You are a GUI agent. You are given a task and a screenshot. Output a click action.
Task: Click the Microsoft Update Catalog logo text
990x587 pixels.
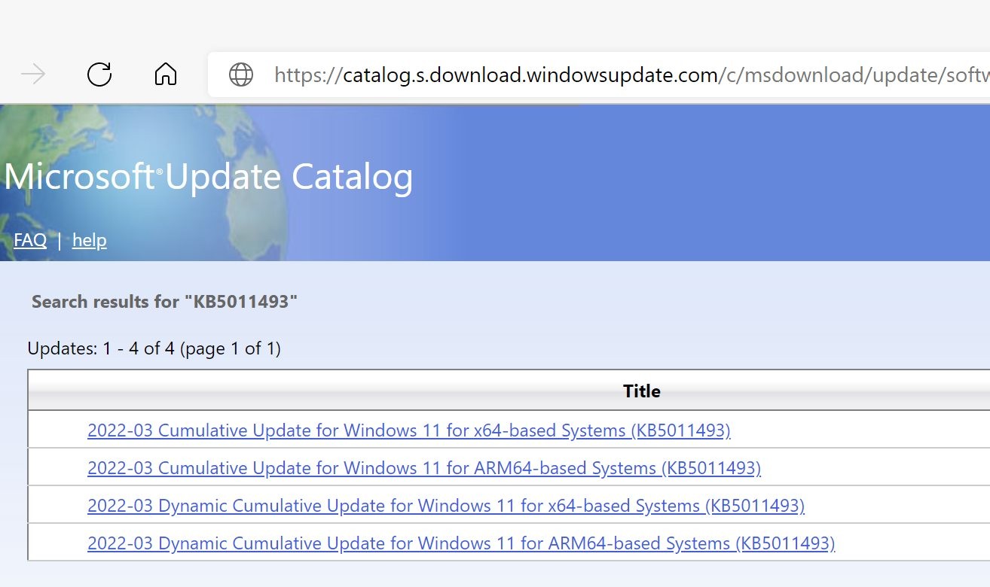coord(209,177)
